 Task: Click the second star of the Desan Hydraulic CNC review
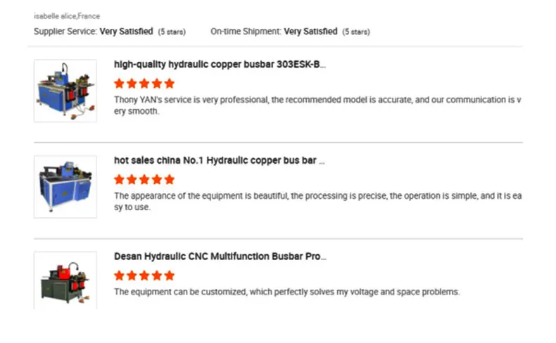click(132, 276)
